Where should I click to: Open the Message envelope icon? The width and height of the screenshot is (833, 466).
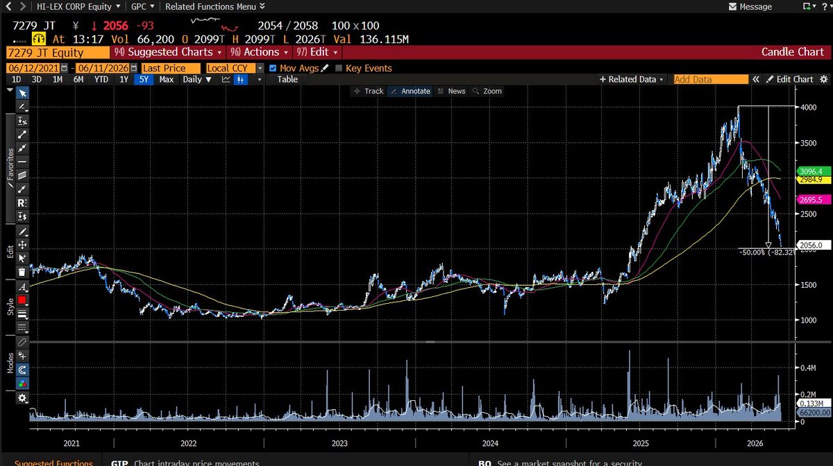pyautogui.click(x=732, y=6)
